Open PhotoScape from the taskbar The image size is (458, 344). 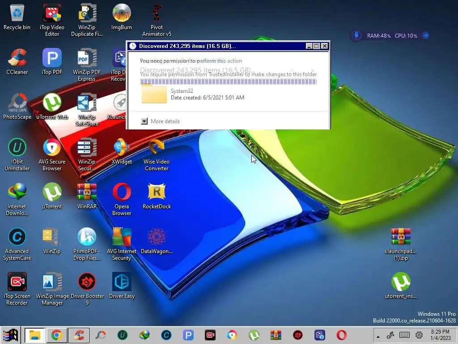tap(101, 335)
